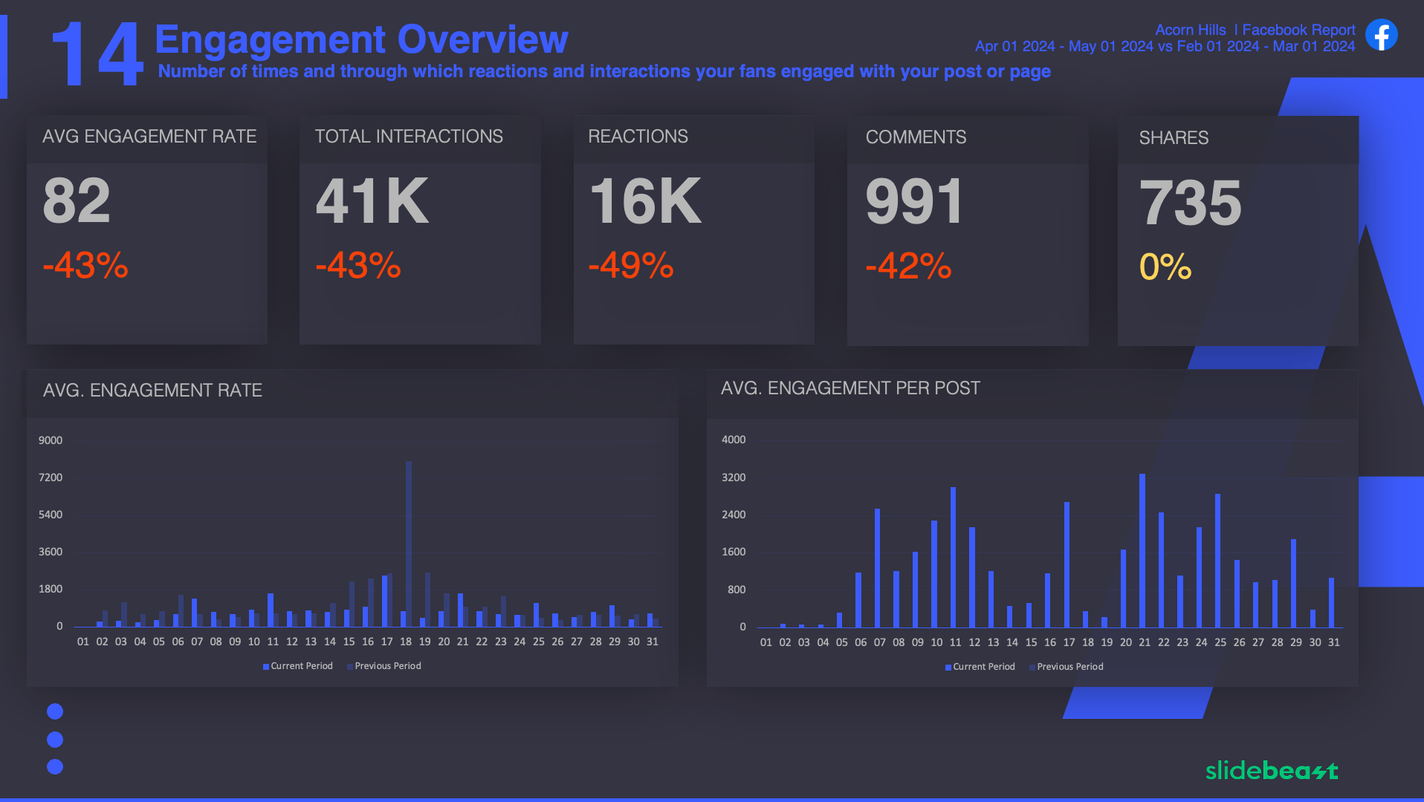Click the day 11 bar in per-post chart
1424x802 pixels.
[x=953, y=557]
